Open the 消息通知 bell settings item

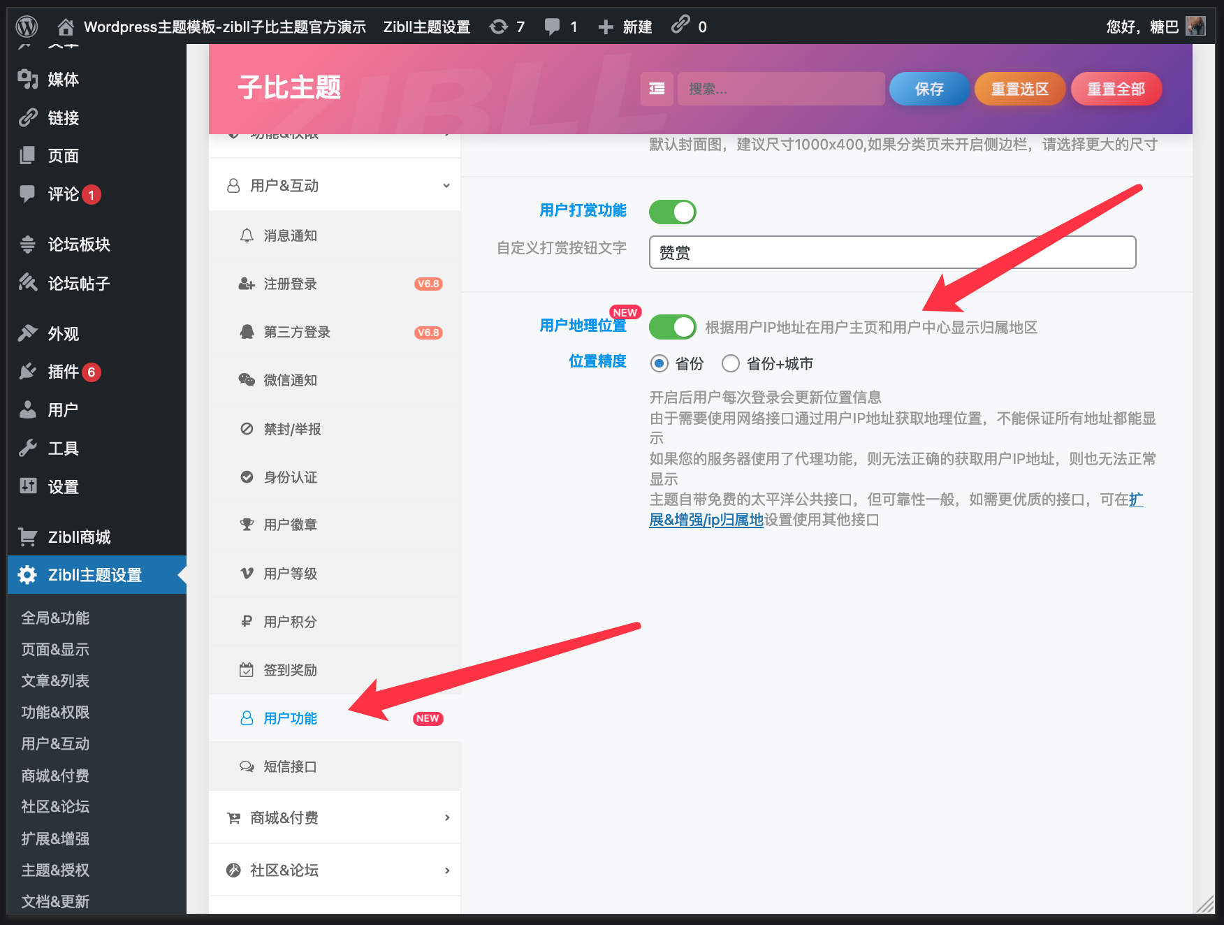[290, 235]
